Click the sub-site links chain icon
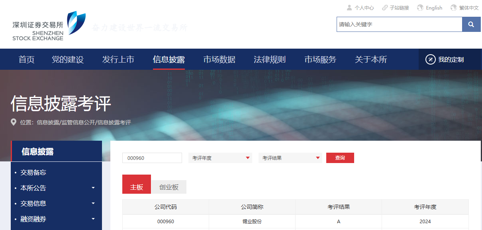This screenshot has height=230, width=482. click(x=385, y=8)
